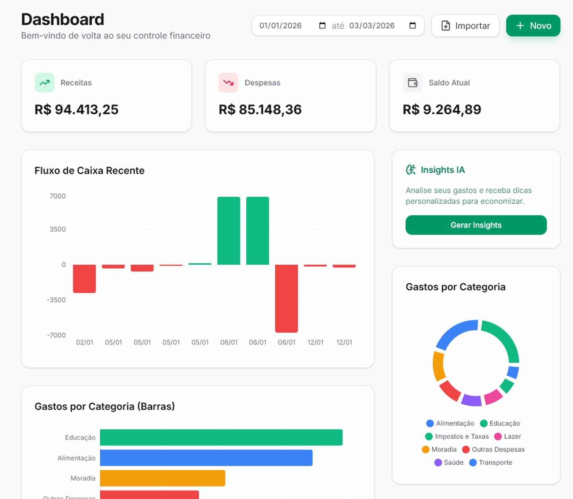Click the Despesas trending-down icon
Image resolution: width=573 pixels, height=499 pixels.
click(x=228, y=82)
